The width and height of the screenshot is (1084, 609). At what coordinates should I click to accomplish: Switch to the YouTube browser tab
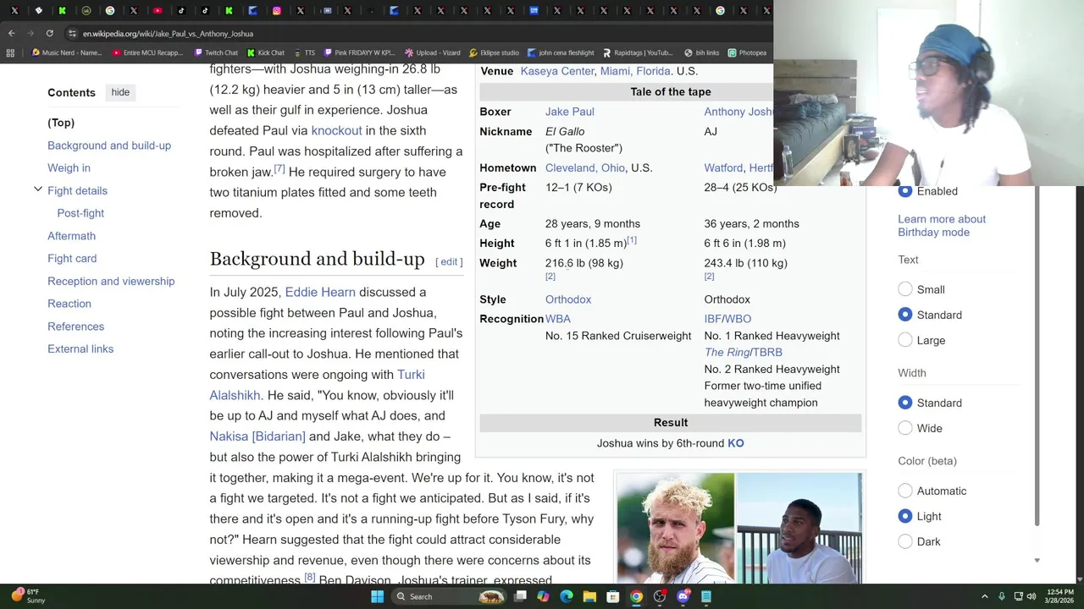(158, 11)
